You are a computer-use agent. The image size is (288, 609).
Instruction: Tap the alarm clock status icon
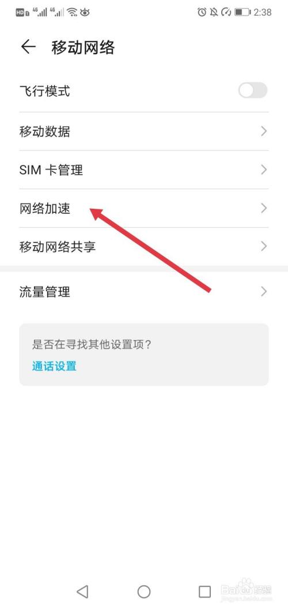(x=202, y=12)
